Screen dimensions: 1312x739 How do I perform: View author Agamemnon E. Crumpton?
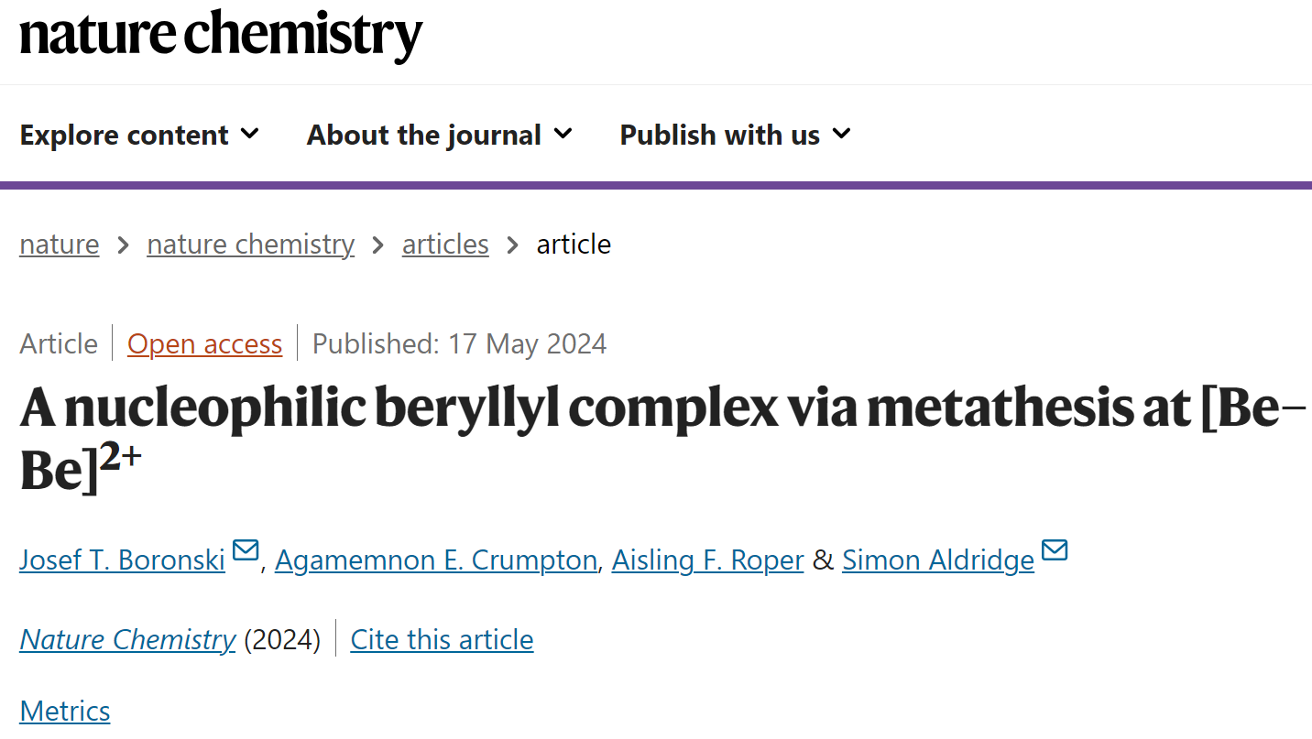(x=436, y=560)
